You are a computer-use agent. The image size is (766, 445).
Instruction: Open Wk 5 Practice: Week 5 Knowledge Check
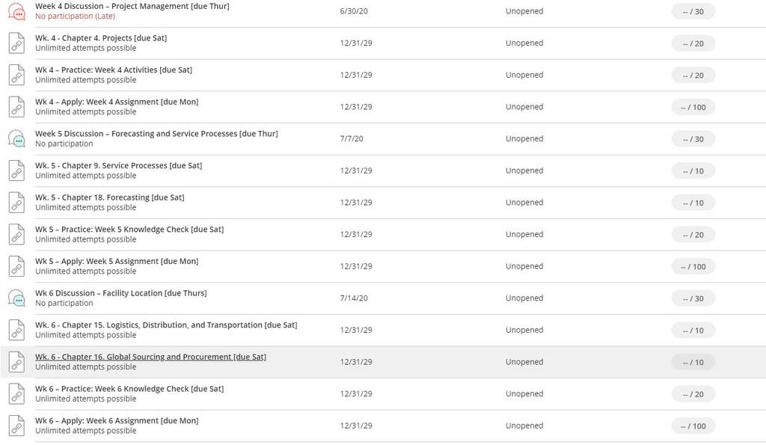129,229
